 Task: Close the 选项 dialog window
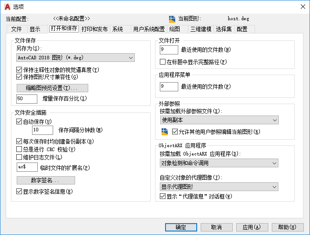tap(303, 7)
